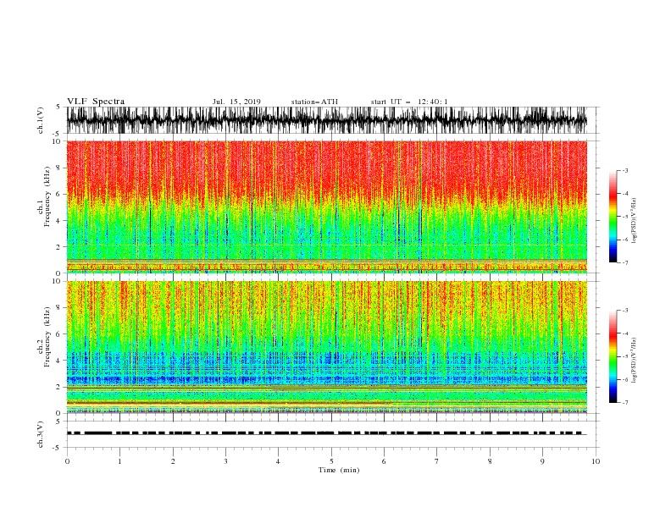Click the ch.2 Frequency (kHz) axis label
Screen dimensions: 671x518
44,337
